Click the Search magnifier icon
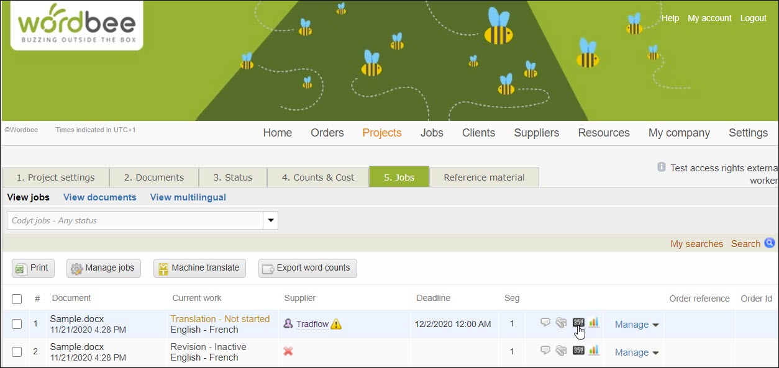The width and height of the screenshot is (779, 368). point(770,243)
